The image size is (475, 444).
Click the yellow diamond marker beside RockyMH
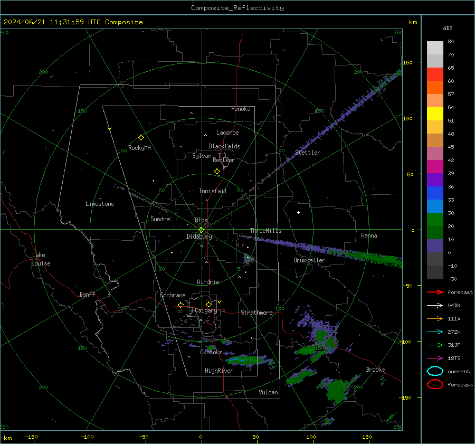(x=141, y=138)
